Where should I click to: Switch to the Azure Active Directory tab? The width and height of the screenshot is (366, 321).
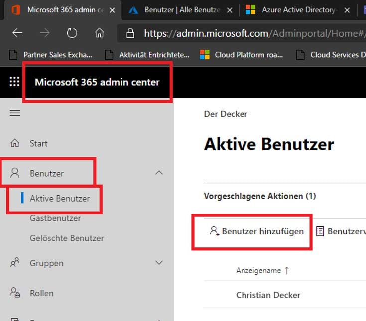tap(298, 10)
